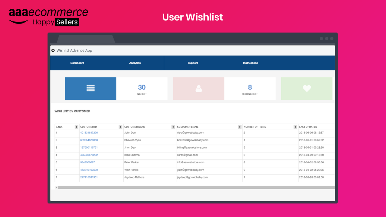Viewport: 386px width, 217px height.
Task: Sort the Customer ID column with its arrows
Action: tap(121, 127)
